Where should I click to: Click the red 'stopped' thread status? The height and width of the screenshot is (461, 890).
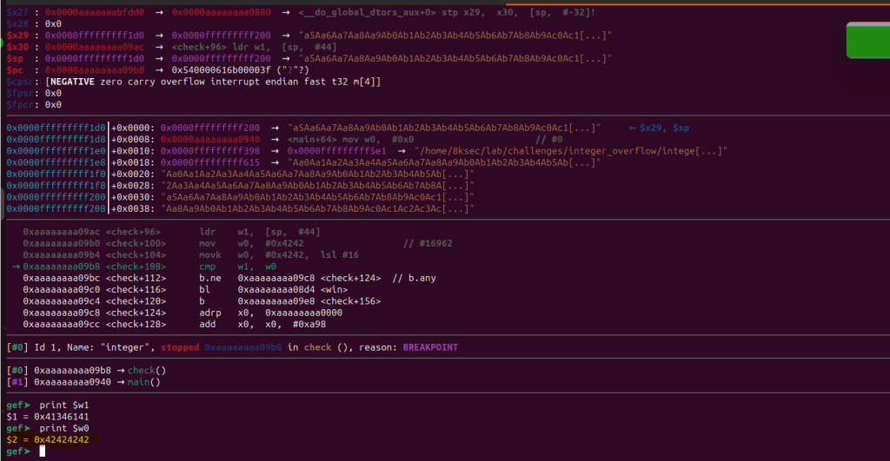click(180, 347)
